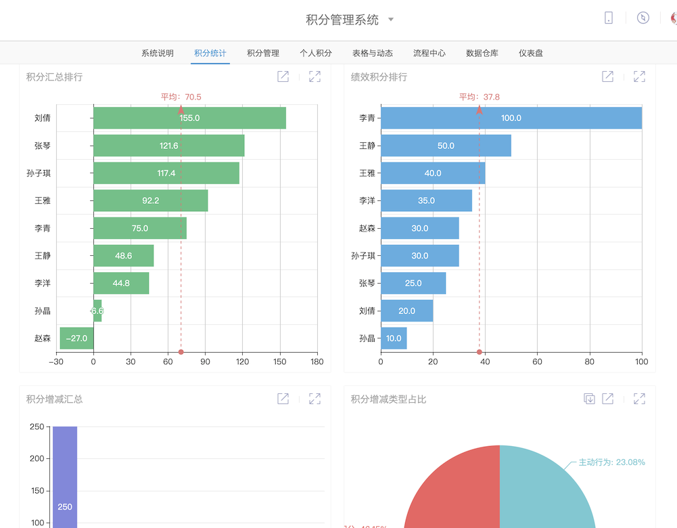Fullscreen the 积分增减汇总 chart
Screen dimensions: 677x528
314,399
